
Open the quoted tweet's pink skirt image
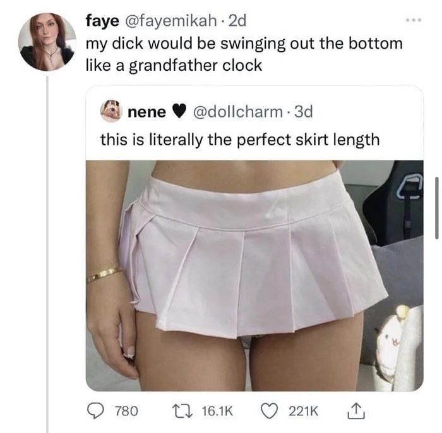point(254,276)
